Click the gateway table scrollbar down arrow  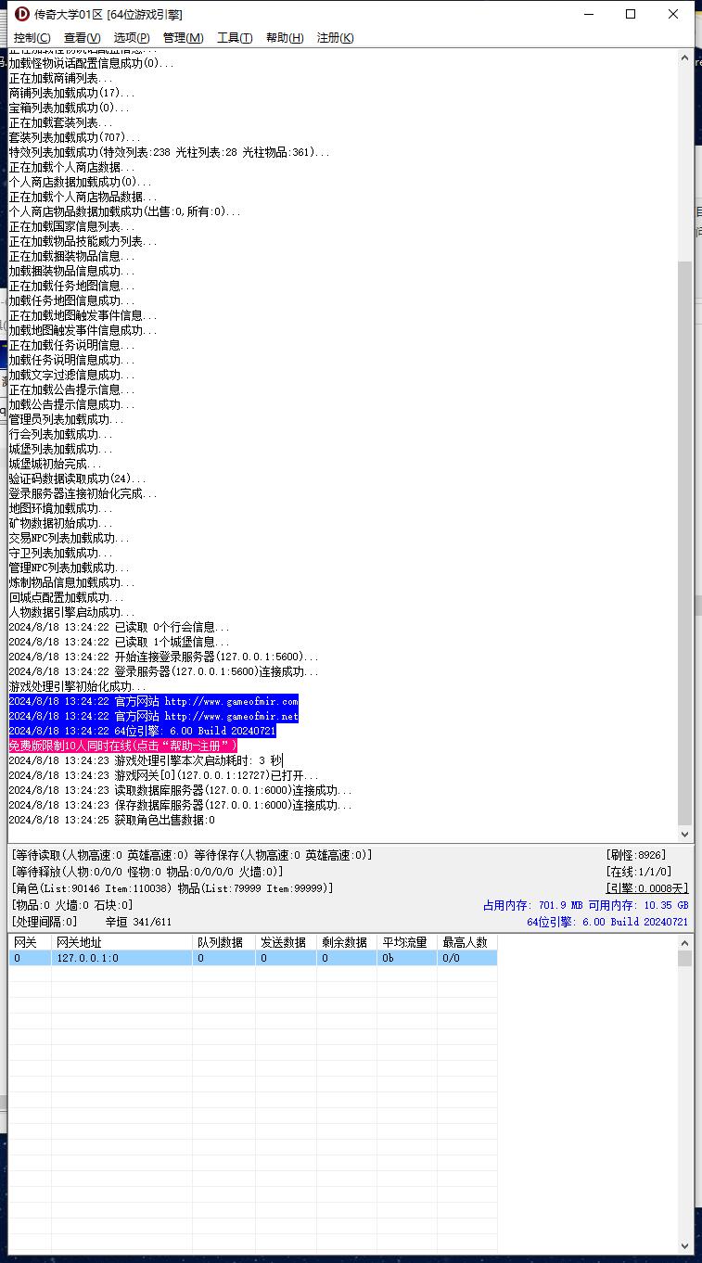coord(685,1246)
